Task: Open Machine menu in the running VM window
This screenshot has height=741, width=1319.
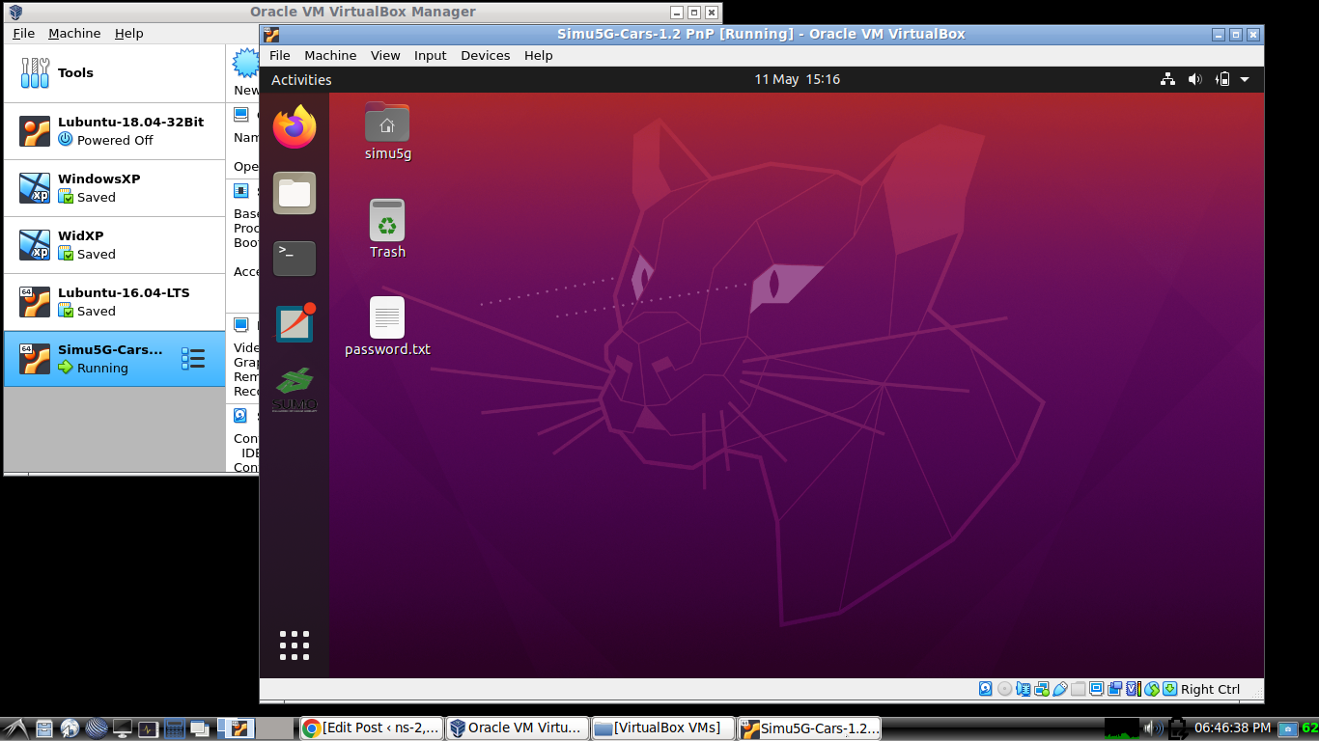Action: click(330, 55)
